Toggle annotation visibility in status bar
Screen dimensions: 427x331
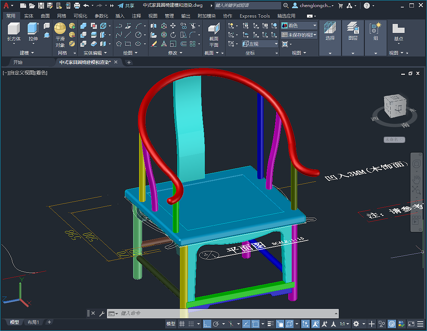315,324
